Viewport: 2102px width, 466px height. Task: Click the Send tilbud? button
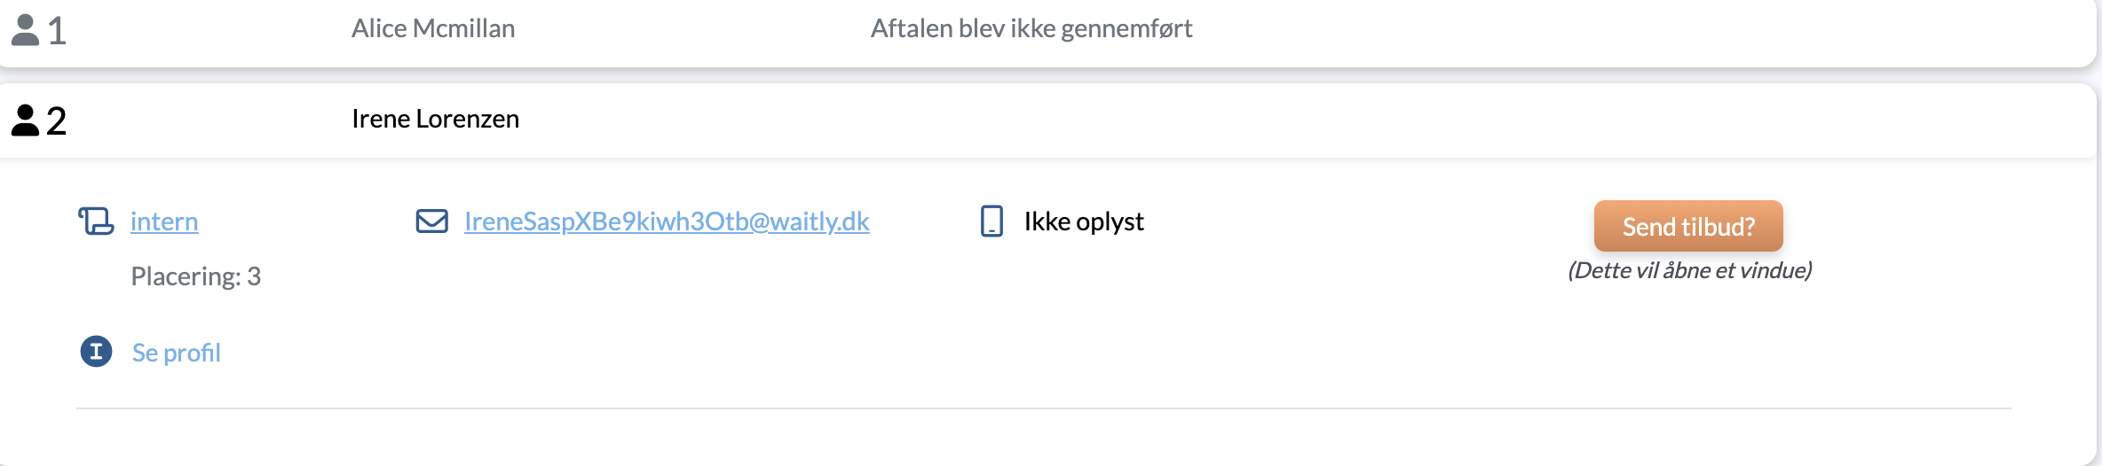click(x=1688, y=226)
